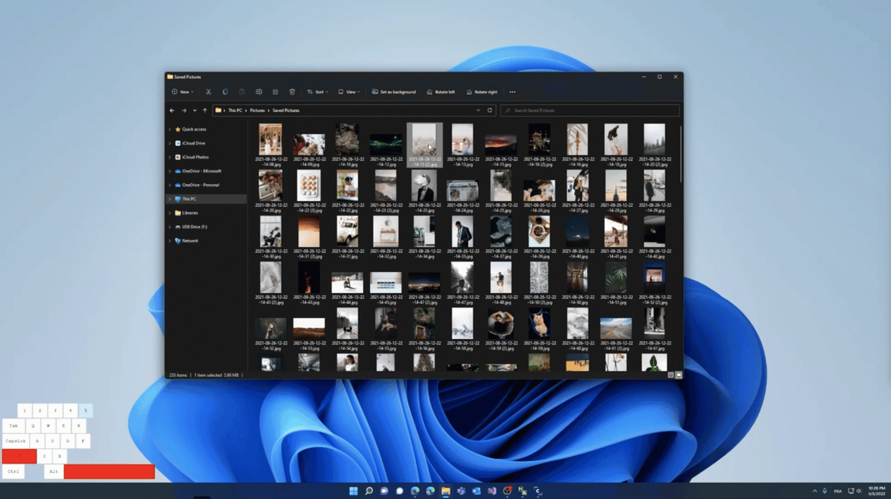Click the Rename icon in Explorer toolbar
Screen dimensions: 891x499
click(258, 92)
